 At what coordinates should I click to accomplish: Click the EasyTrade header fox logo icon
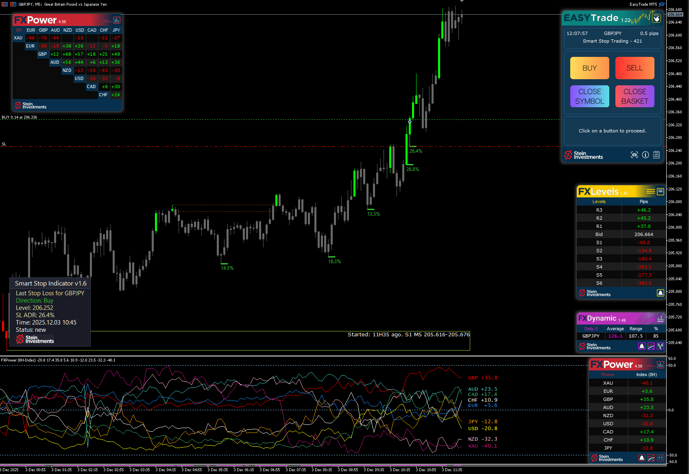tap(656, 18)
